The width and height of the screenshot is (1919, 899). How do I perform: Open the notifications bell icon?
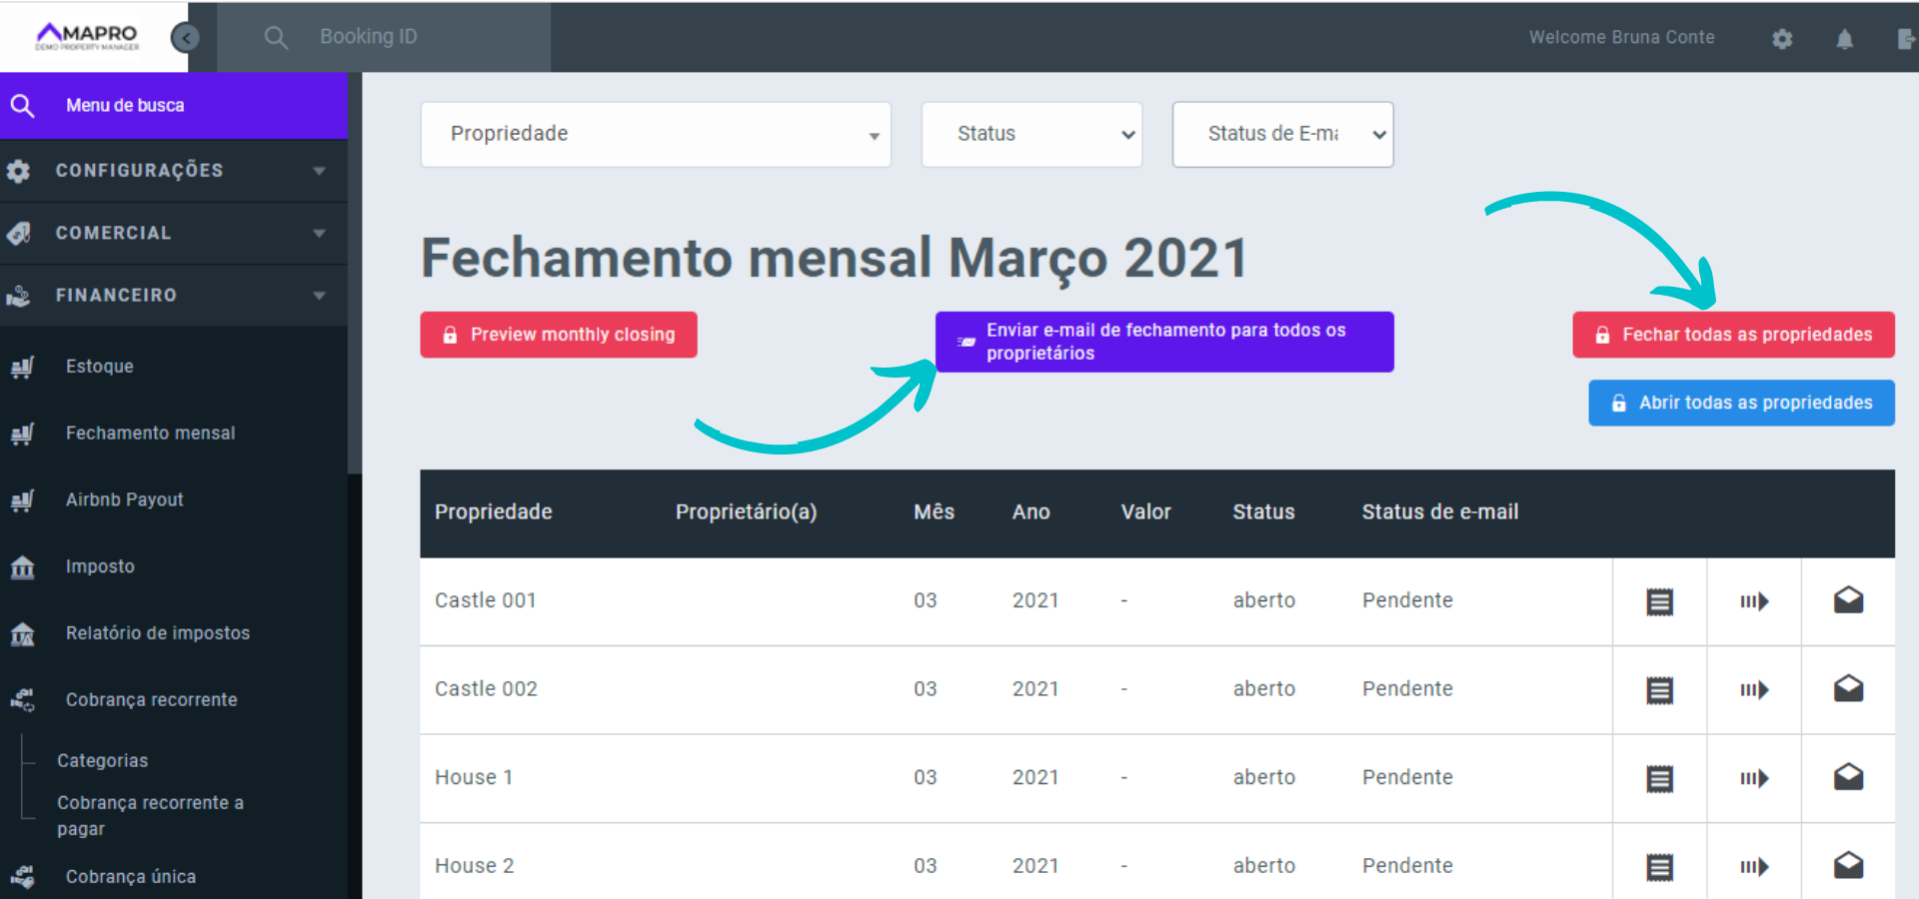coord(1845,37)
